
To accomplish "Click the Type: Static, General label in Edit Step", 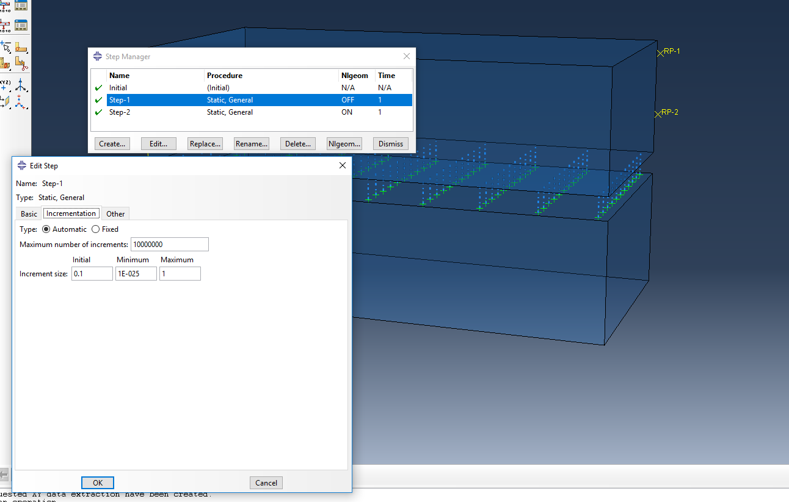I will click(x=50, y=198).
